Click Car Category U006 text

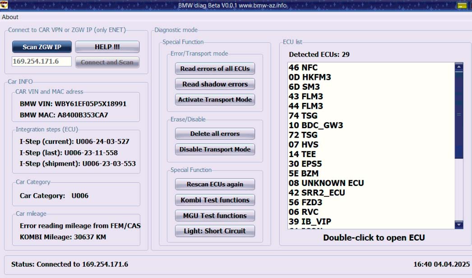(54, 196)
